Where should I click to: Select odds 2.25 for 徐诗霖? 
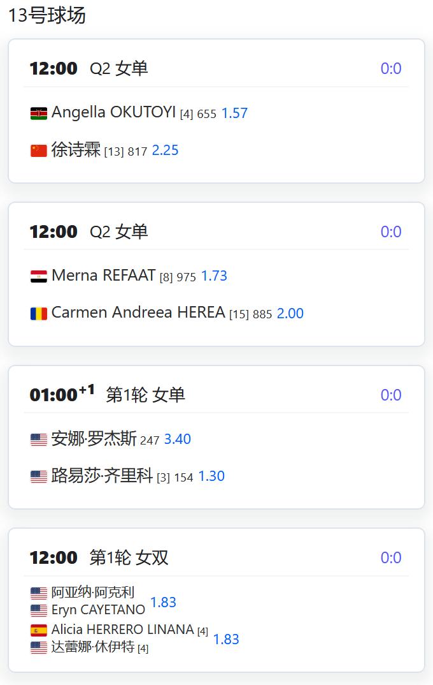[x=166, y=151]
